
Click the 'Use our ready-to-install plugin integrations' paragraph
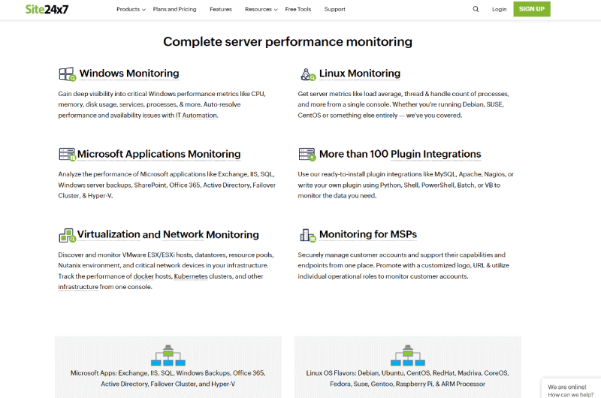(406, 185)
